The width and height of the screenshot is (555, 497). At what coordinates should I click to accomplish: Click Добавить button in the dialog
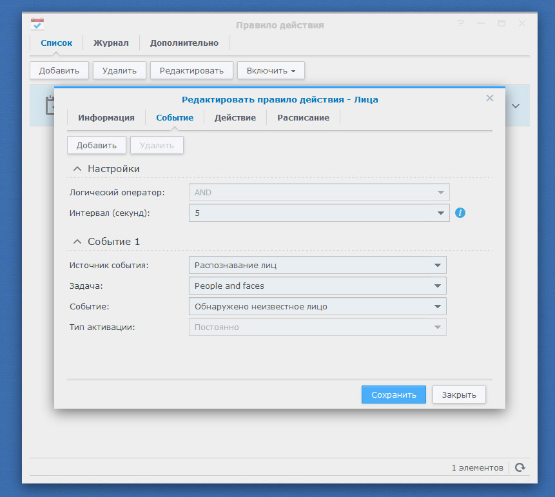(97, 145)
